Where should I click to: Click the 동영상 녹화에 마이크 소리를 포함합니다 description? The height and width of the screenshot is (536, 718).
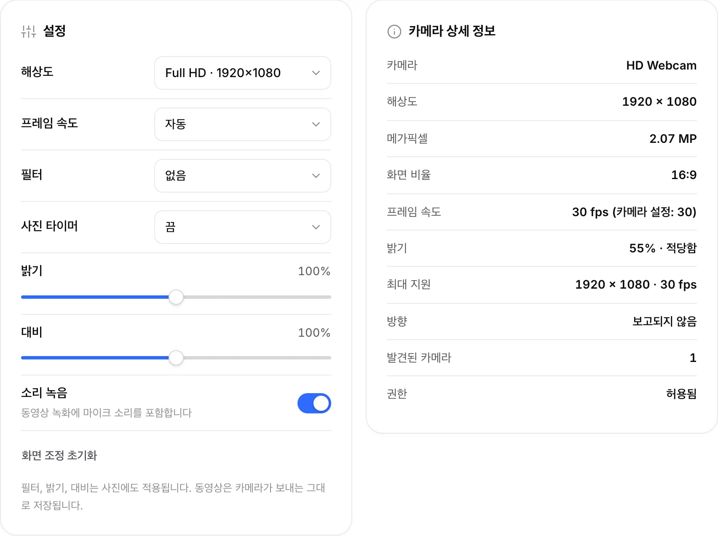click(107, 413)
